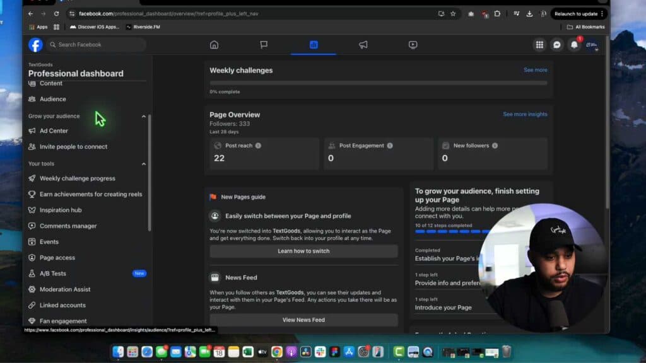The height and width of the screenshot is (363, 646).
Task: Click the Post reach info icon
Action: click(258, 146)
